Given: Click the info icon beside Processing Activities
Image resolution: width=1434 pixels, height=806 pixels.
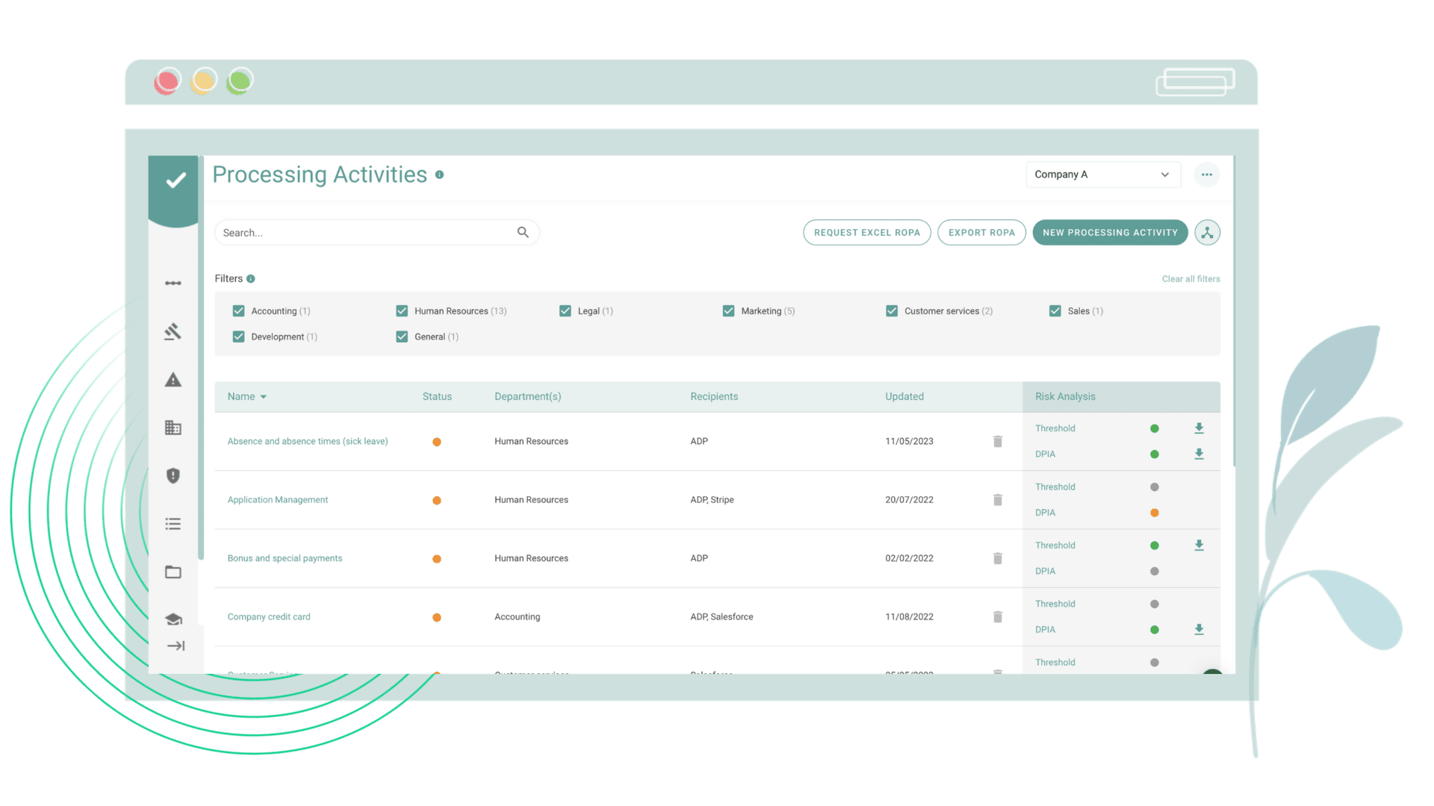Looking at the screenshot, I should [439, 175].
